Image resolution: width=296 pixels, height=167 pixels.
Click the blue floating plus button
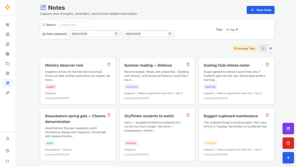pyautogui.click(x=288, y=158)
